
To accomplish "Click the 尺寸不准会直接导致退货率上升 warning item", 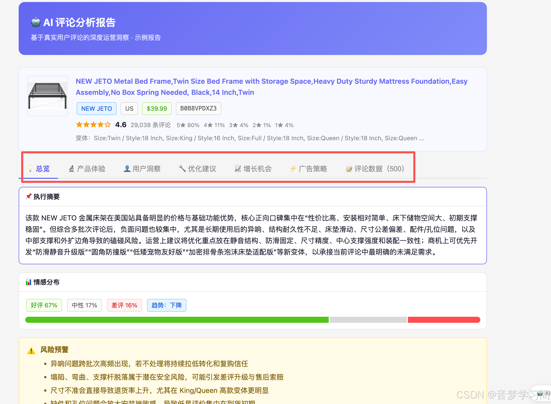I will coord(159,390).
